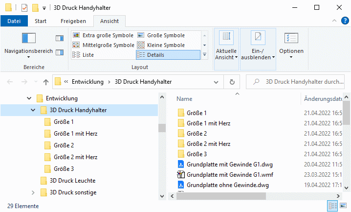Screen dimensions: 351x212
Task: Click the file list scroll right arrow
Action: (338, 196)
